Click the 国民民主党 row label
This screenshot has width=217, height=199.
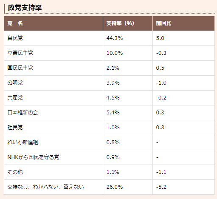[x=20, y=68]
